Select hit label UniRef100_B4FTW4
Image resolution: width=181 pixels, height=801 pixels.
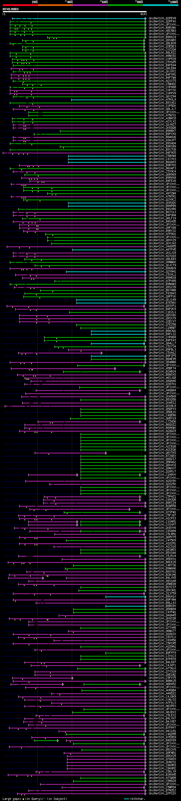pos(162,78)
